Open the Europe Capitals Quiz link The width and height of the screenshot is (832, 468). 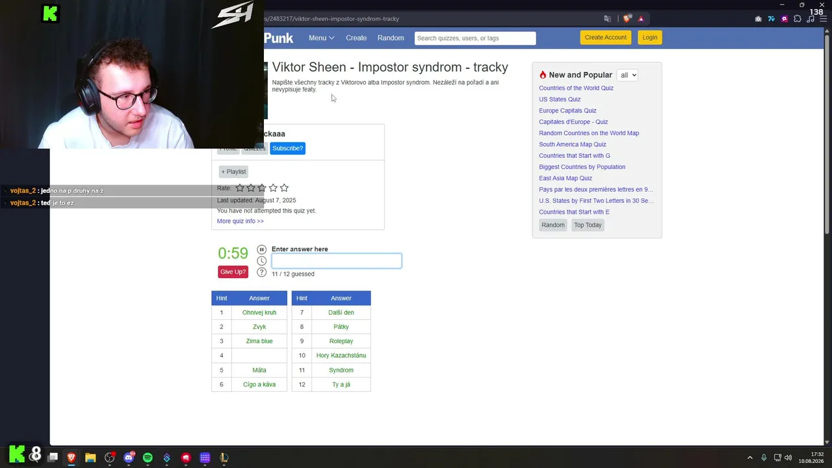click(567, 110)
